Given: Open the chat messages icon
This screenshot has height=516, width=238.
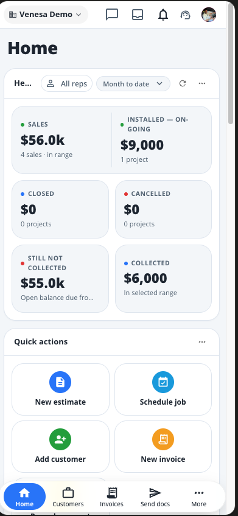Looking at the screenshot, I should [112, 15].
